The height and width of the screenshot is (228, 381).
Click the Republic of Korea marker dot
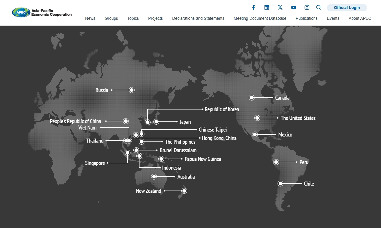click(148, 122)
